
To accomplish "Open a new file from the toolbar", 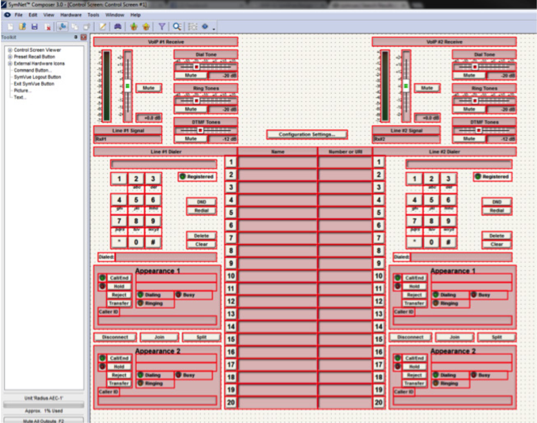I will (x=11, y=27).
